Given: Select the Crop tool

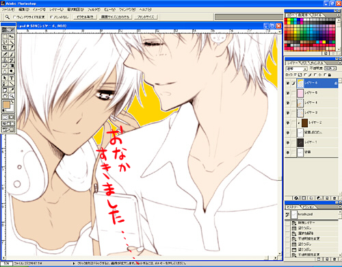Looking at the screenshot, I should (x=5, y=48).
